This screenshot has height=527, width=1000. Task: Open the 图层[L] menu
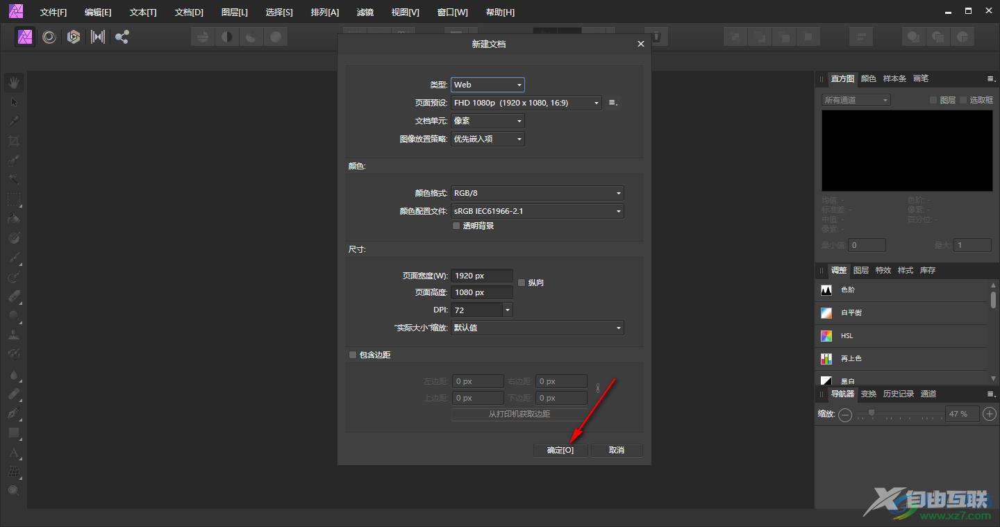click(x=234, y=12)
